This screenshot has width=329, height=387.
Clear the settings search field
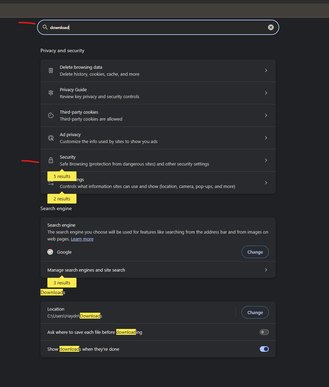(x=271, y=27)
